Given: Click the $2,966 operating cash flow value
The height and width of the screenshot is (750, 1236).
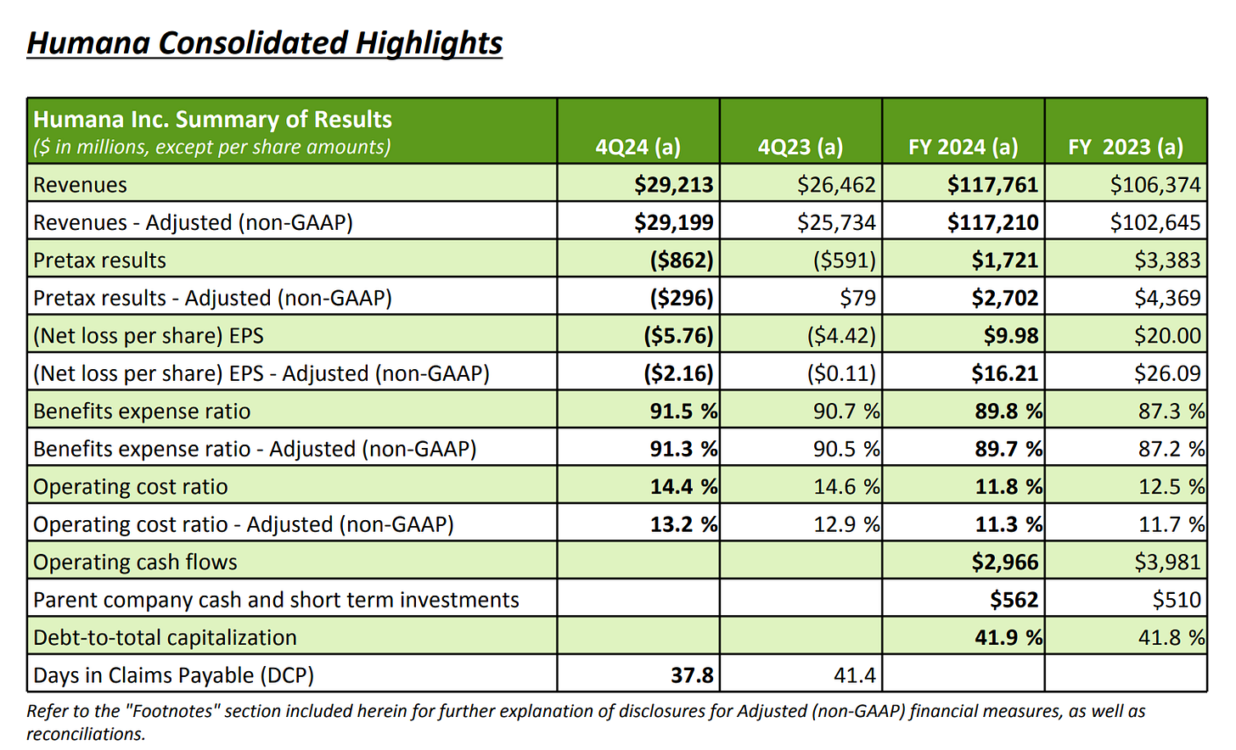Looking at the screenshot, I should click(1005, 562).
